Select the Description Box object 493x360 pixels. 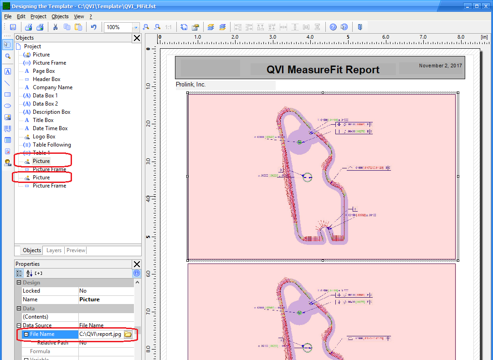pyautogui.click(x=51, y=112)
